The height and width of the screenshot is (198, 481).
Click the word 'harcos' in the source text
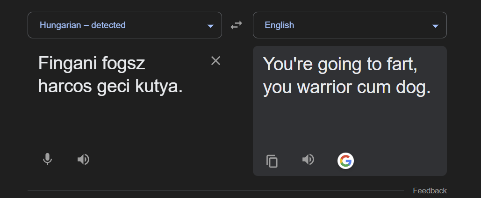(x=65, y=87)
